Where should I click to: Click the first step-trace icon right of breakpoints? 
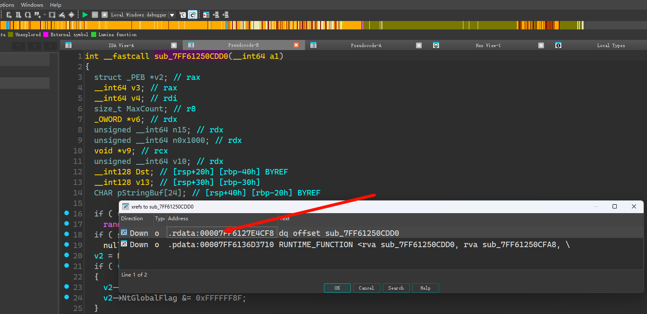[216, 15]
